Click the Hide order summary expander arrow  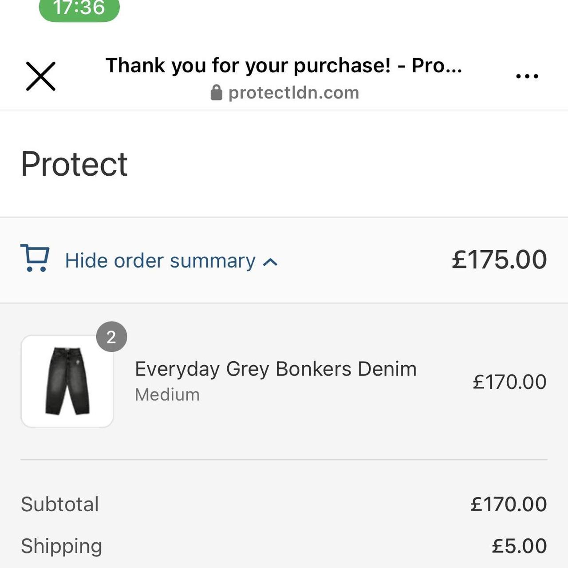coord(270,262)
